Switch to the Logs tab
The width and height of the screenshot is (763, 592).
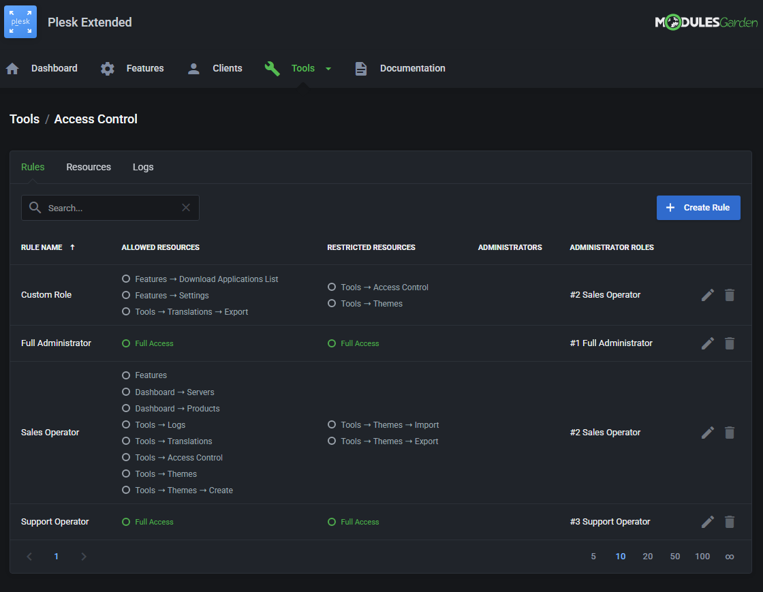point(143,167)
